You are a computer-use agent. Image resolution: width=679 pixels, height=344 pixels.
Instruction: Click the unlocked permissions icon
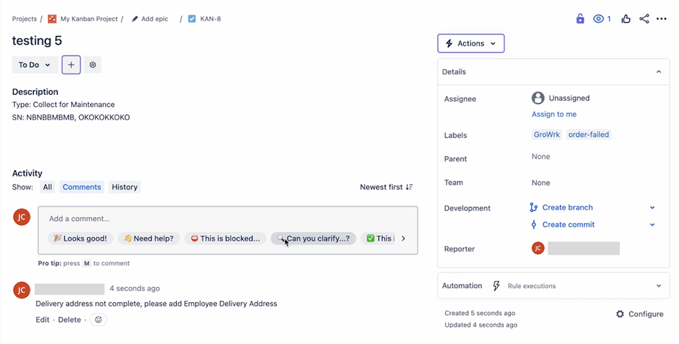coord(579,18)
